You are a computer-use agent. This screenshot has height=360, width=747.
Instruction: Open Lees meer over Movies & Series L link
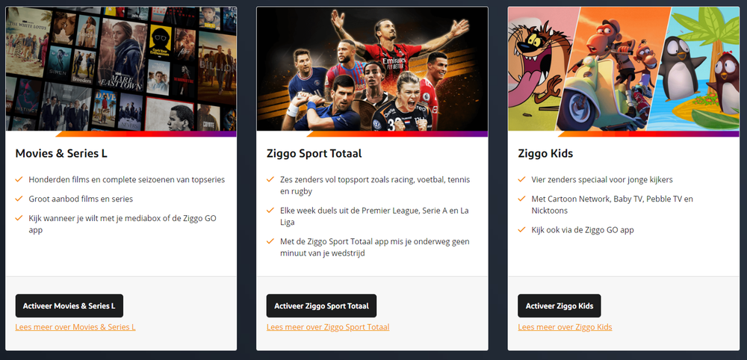75,327
